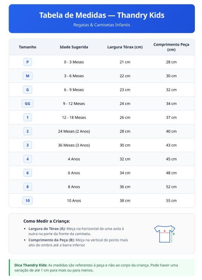Select size badge 4
This screenshot has height=280, width=202.
[27, 159]
